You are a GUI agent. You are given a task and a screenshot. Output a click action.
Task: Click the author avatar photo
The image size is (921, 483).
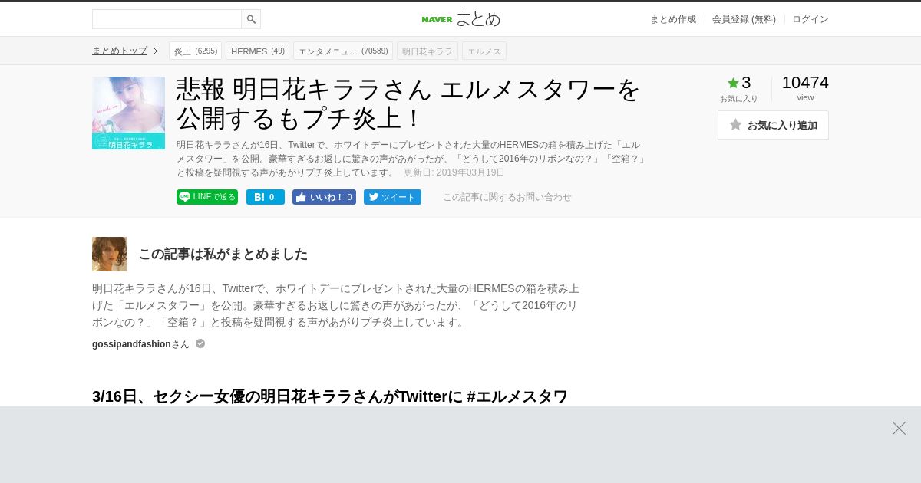tap(109, 254)
